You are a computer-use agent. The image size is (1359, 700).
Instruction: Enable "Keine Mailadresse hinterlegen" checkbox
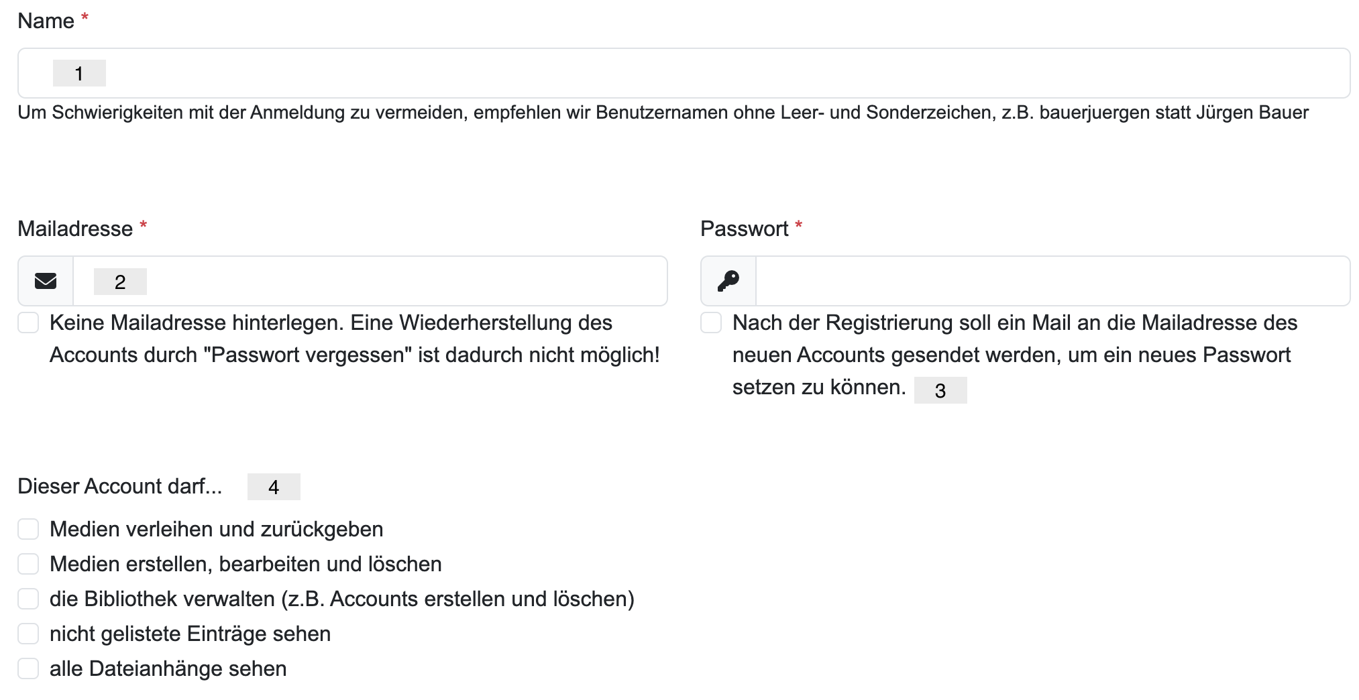point(28,323)
